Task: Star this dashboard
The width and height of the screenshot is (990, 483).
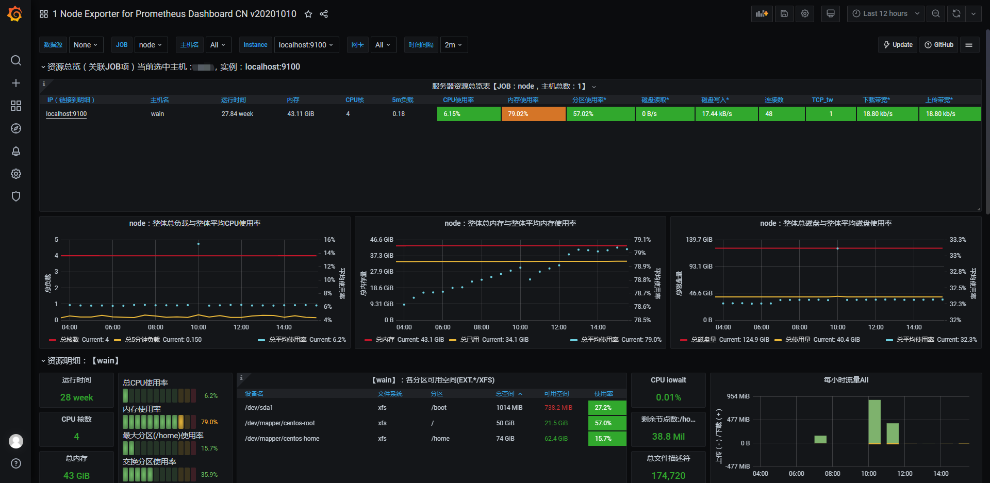Action: click(308, 14)
